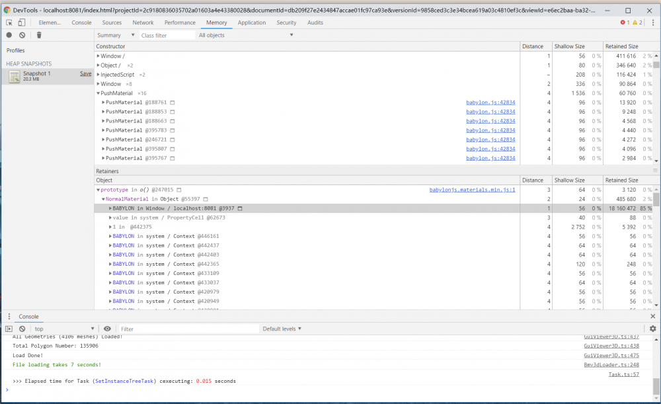
Task: Save Snapshot 1 to file
Action: click(x=85, y=73)
